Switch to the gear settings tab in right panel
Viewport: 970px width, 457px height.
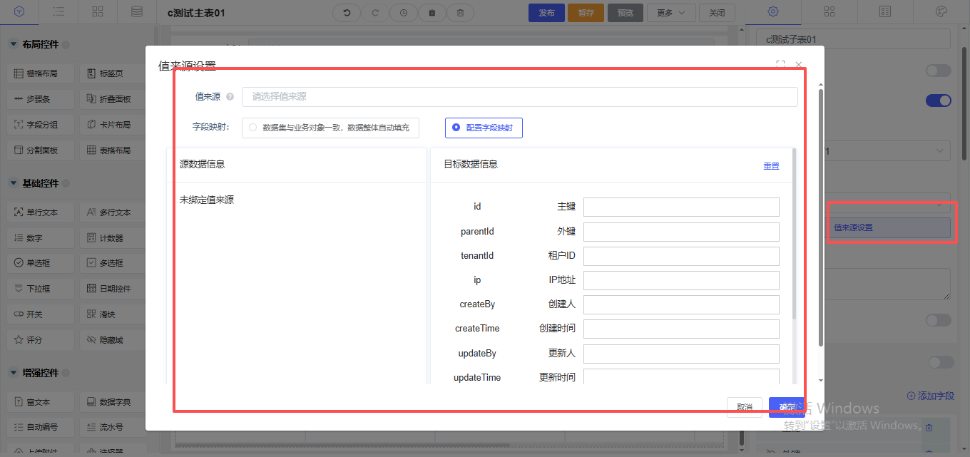point(773,11)
